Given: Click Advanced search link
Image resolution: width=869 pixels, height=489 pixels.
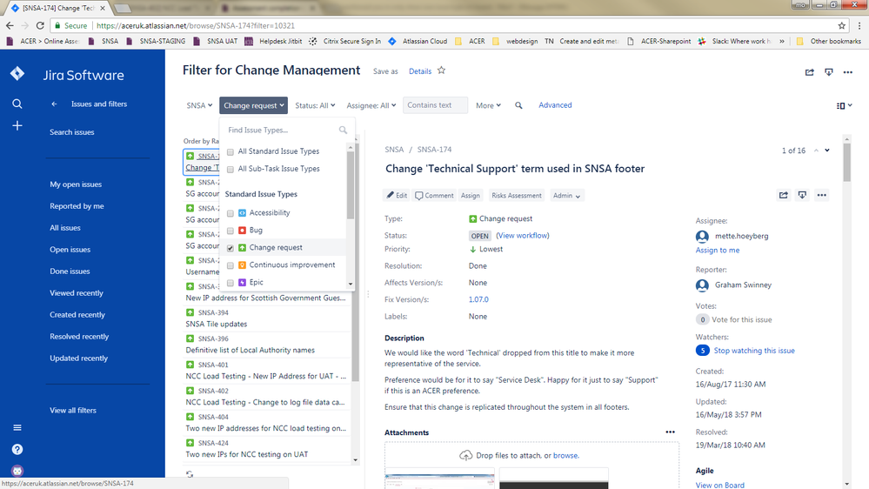Looking at the screenshot, I should (x=555, y=104).
